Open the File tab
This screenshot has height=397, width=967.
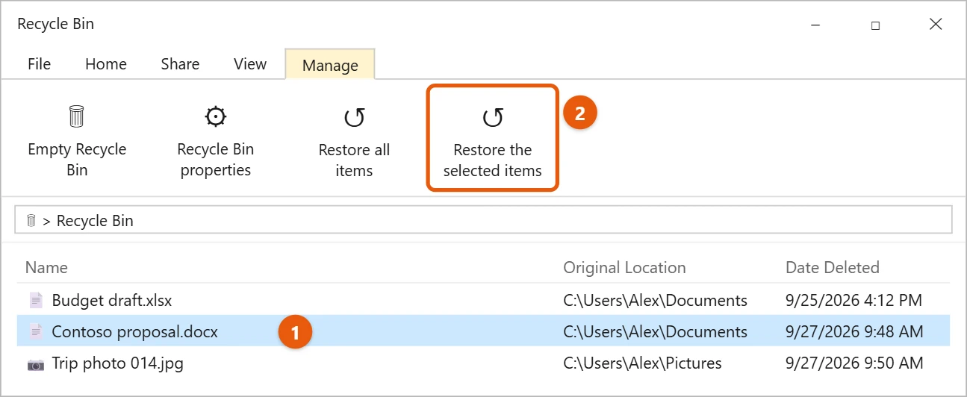pyautogui.click(x=39, y=64)
